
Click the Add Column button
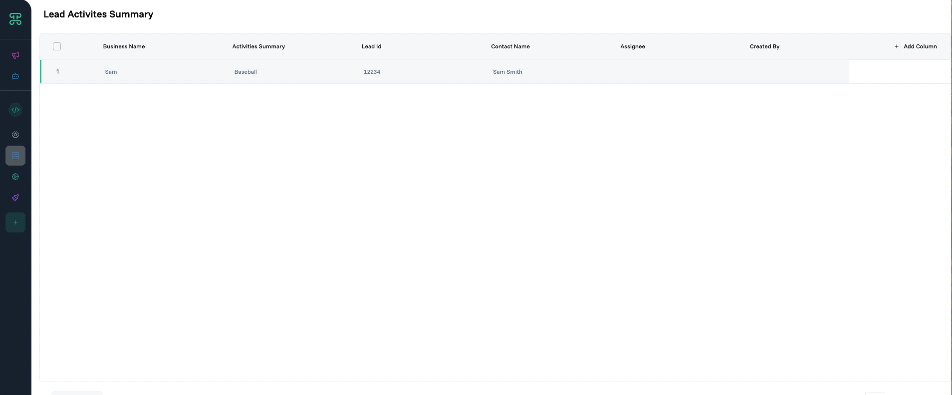click(916, 46)
